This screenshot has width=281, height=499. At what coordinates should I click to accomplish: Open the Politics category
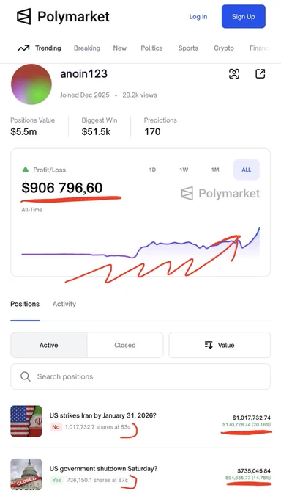(151, 48)
